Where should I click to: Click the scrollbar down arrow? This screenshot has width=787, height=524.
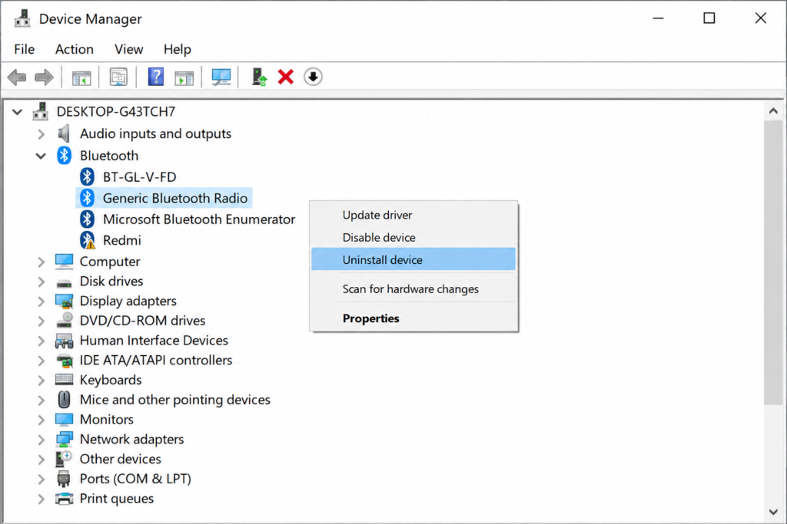(773, 512)
